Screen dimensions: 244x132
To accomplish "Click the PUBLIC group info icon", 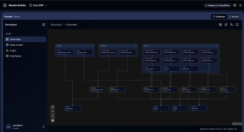I will tap(61, 46).
